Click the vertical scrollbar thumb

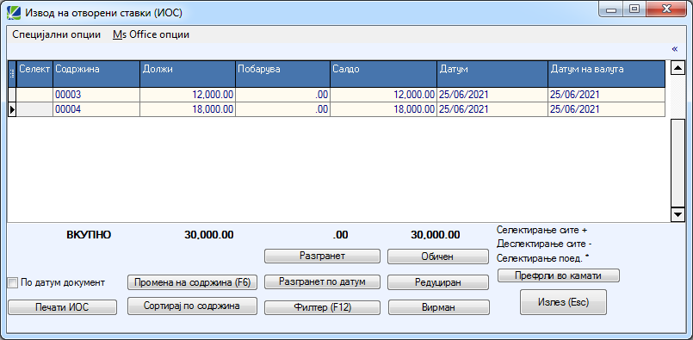678,163
